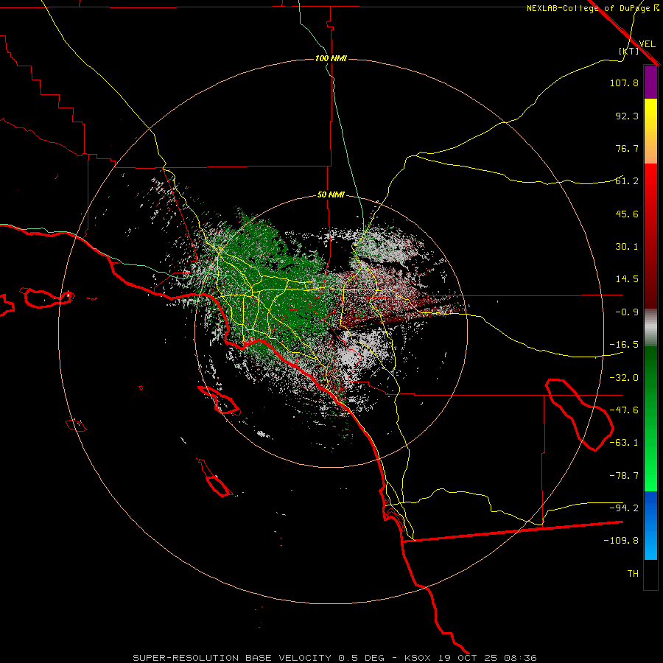Click the -32.0 velocity scale value
This screenshot has height=663, width=663.
[624, 378]
